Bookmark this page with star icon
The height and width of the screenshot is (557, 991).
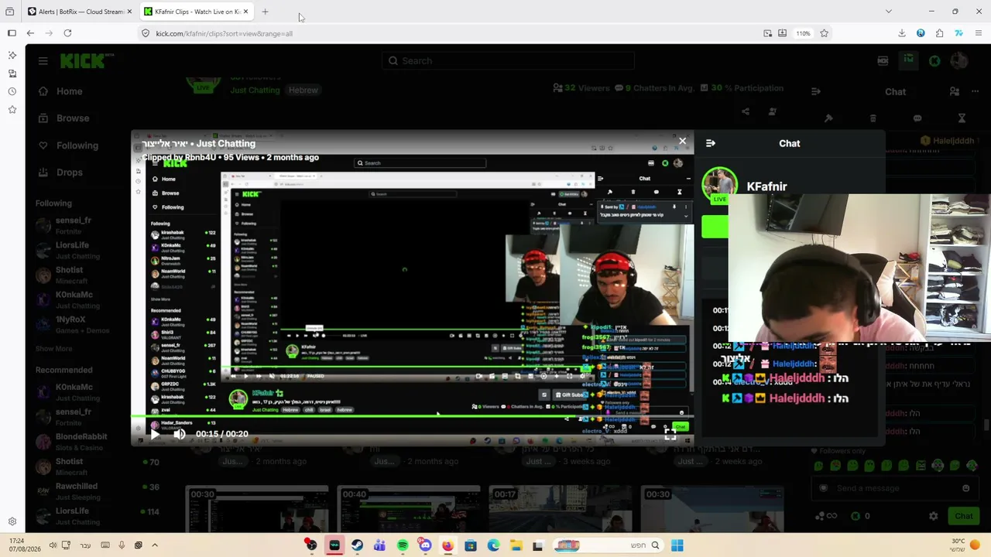coord(824,33)
